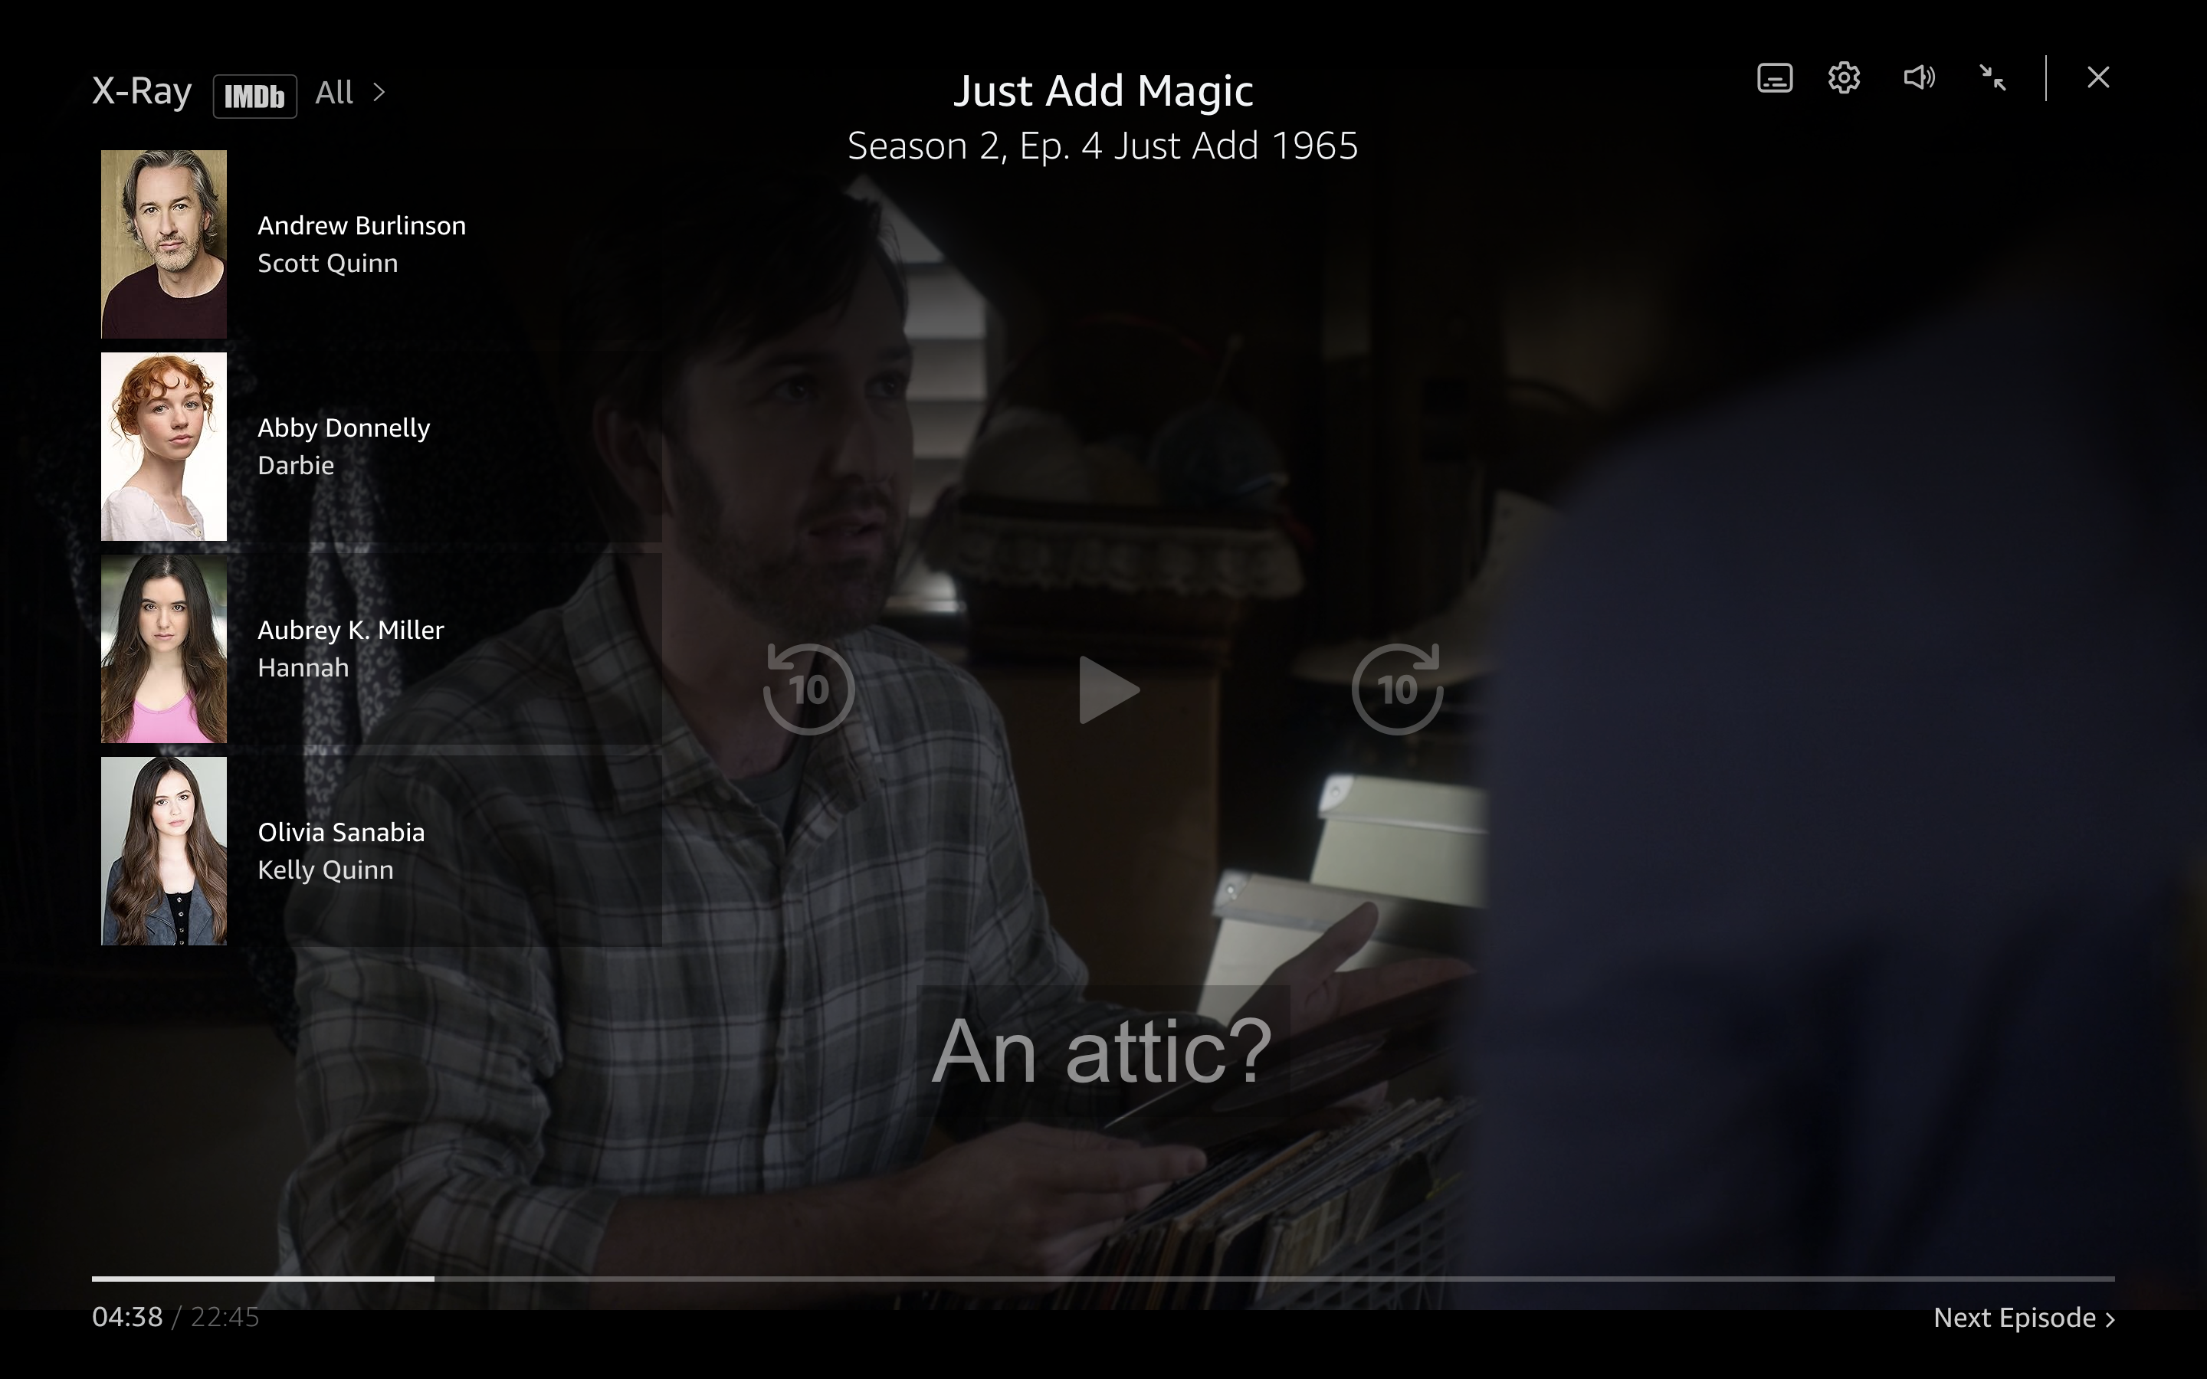Exit fullscreen with the shrink arrows icon
The image size is (2207, 1379).
pyautogui.click(x=1992, y=78)
